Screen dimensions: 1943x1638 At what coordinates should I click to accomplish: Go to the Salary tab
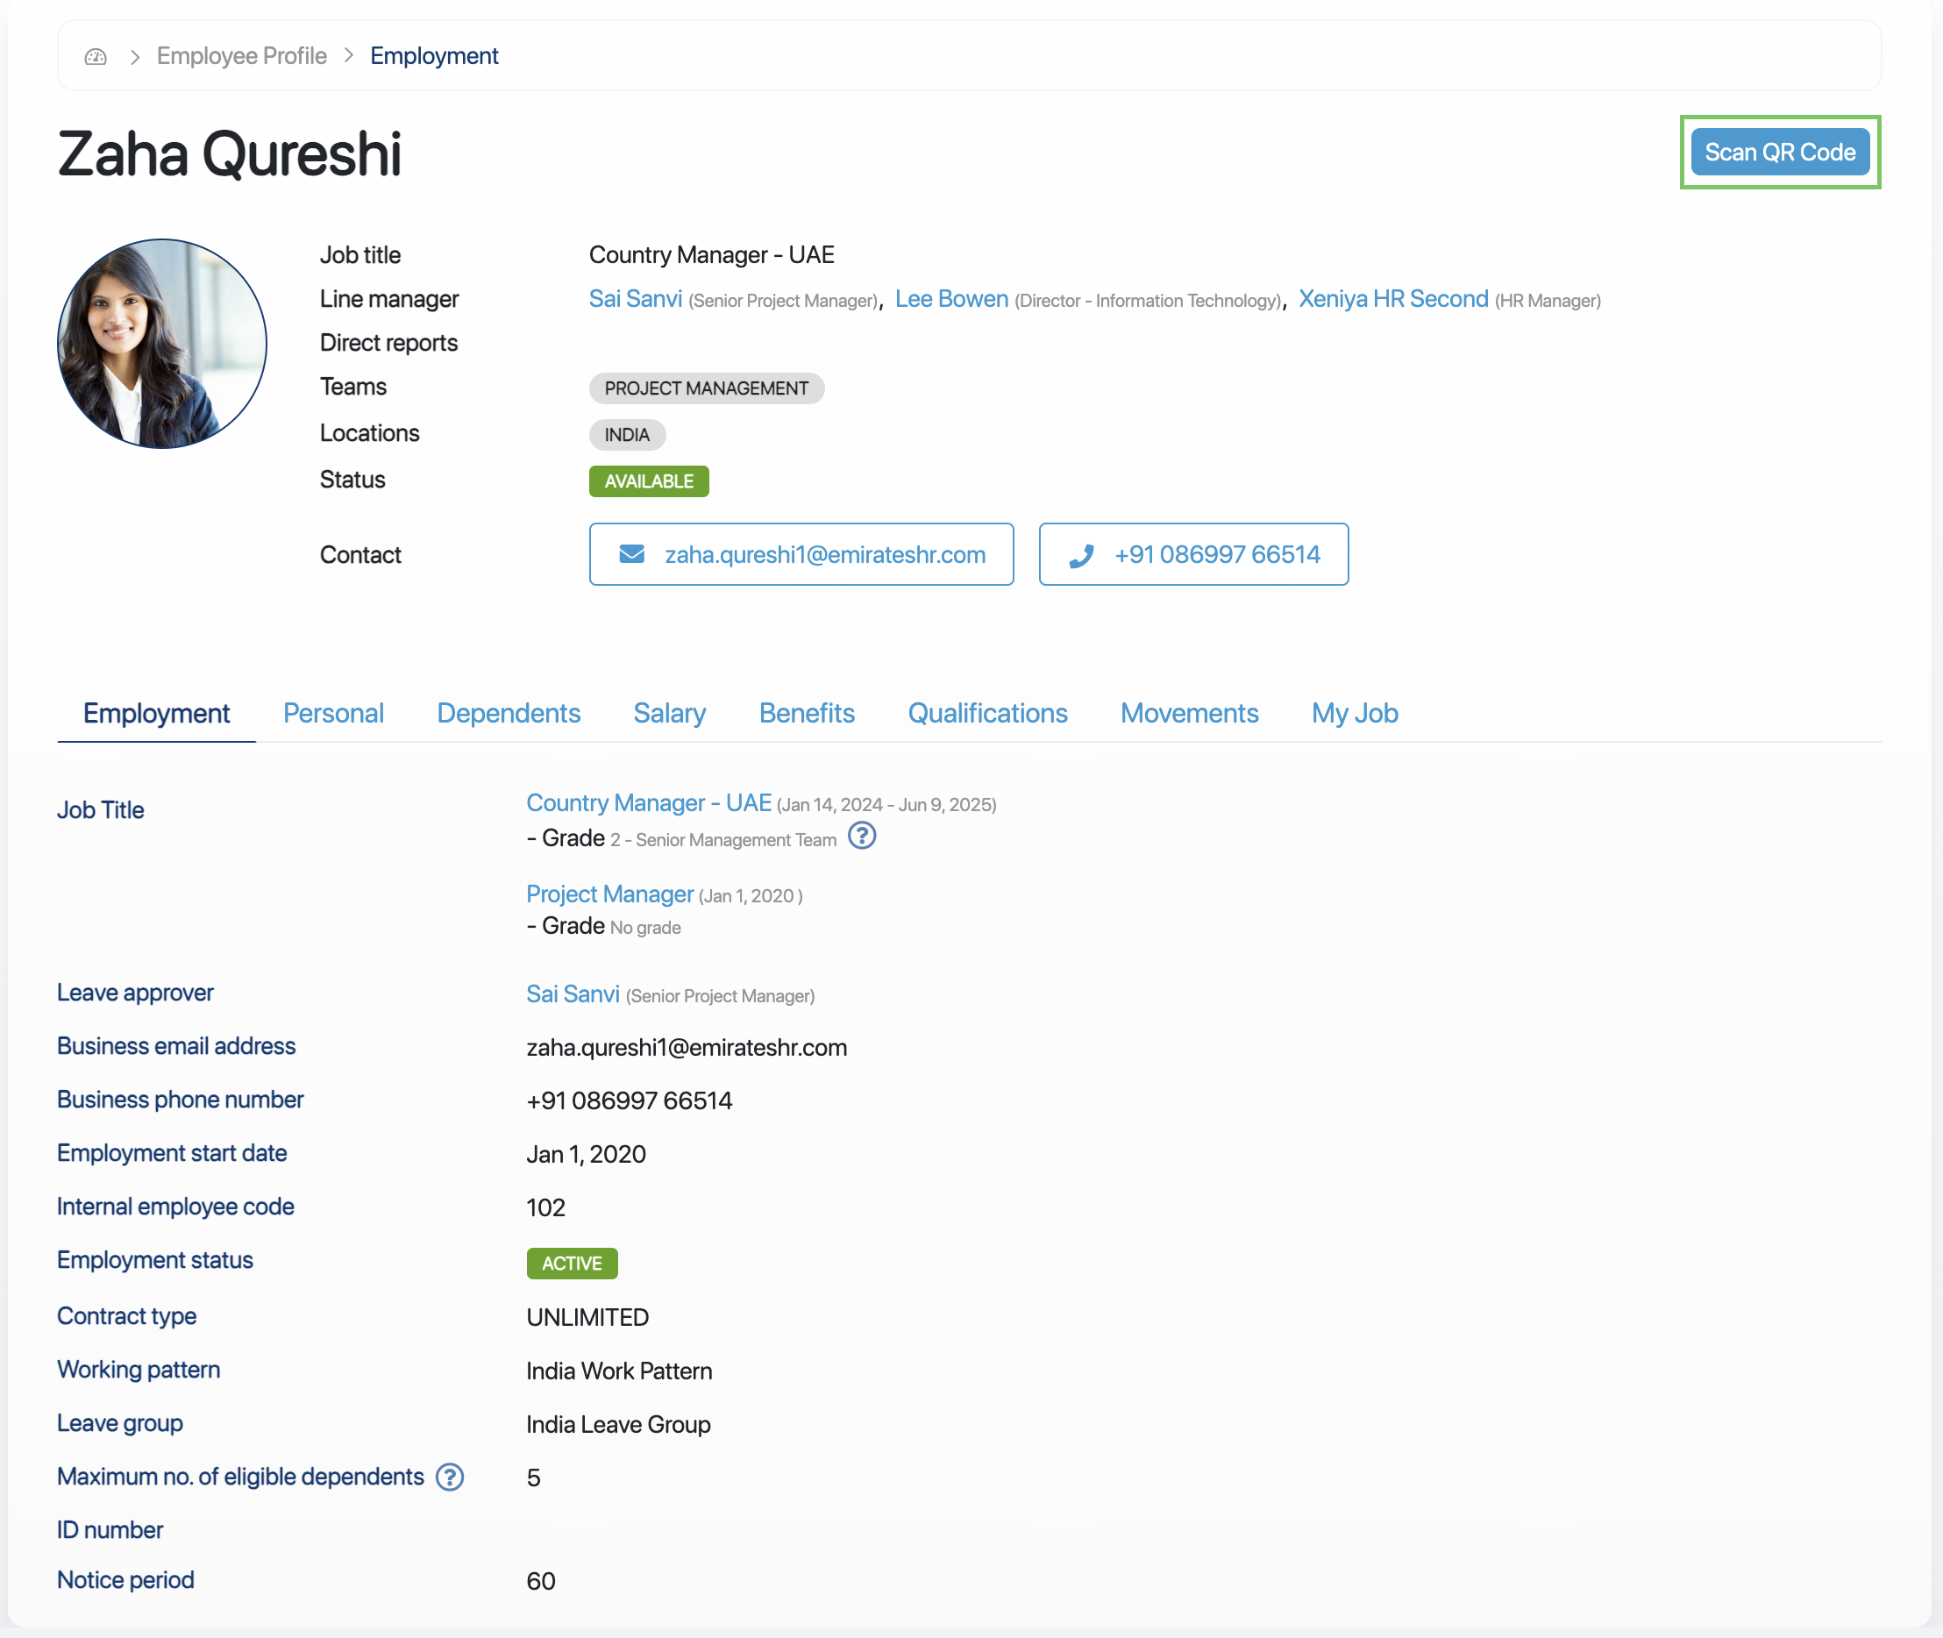(x=669, y=713)
